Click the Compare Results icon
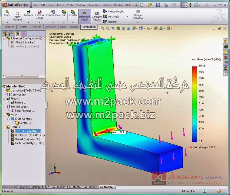 (97, 16)
